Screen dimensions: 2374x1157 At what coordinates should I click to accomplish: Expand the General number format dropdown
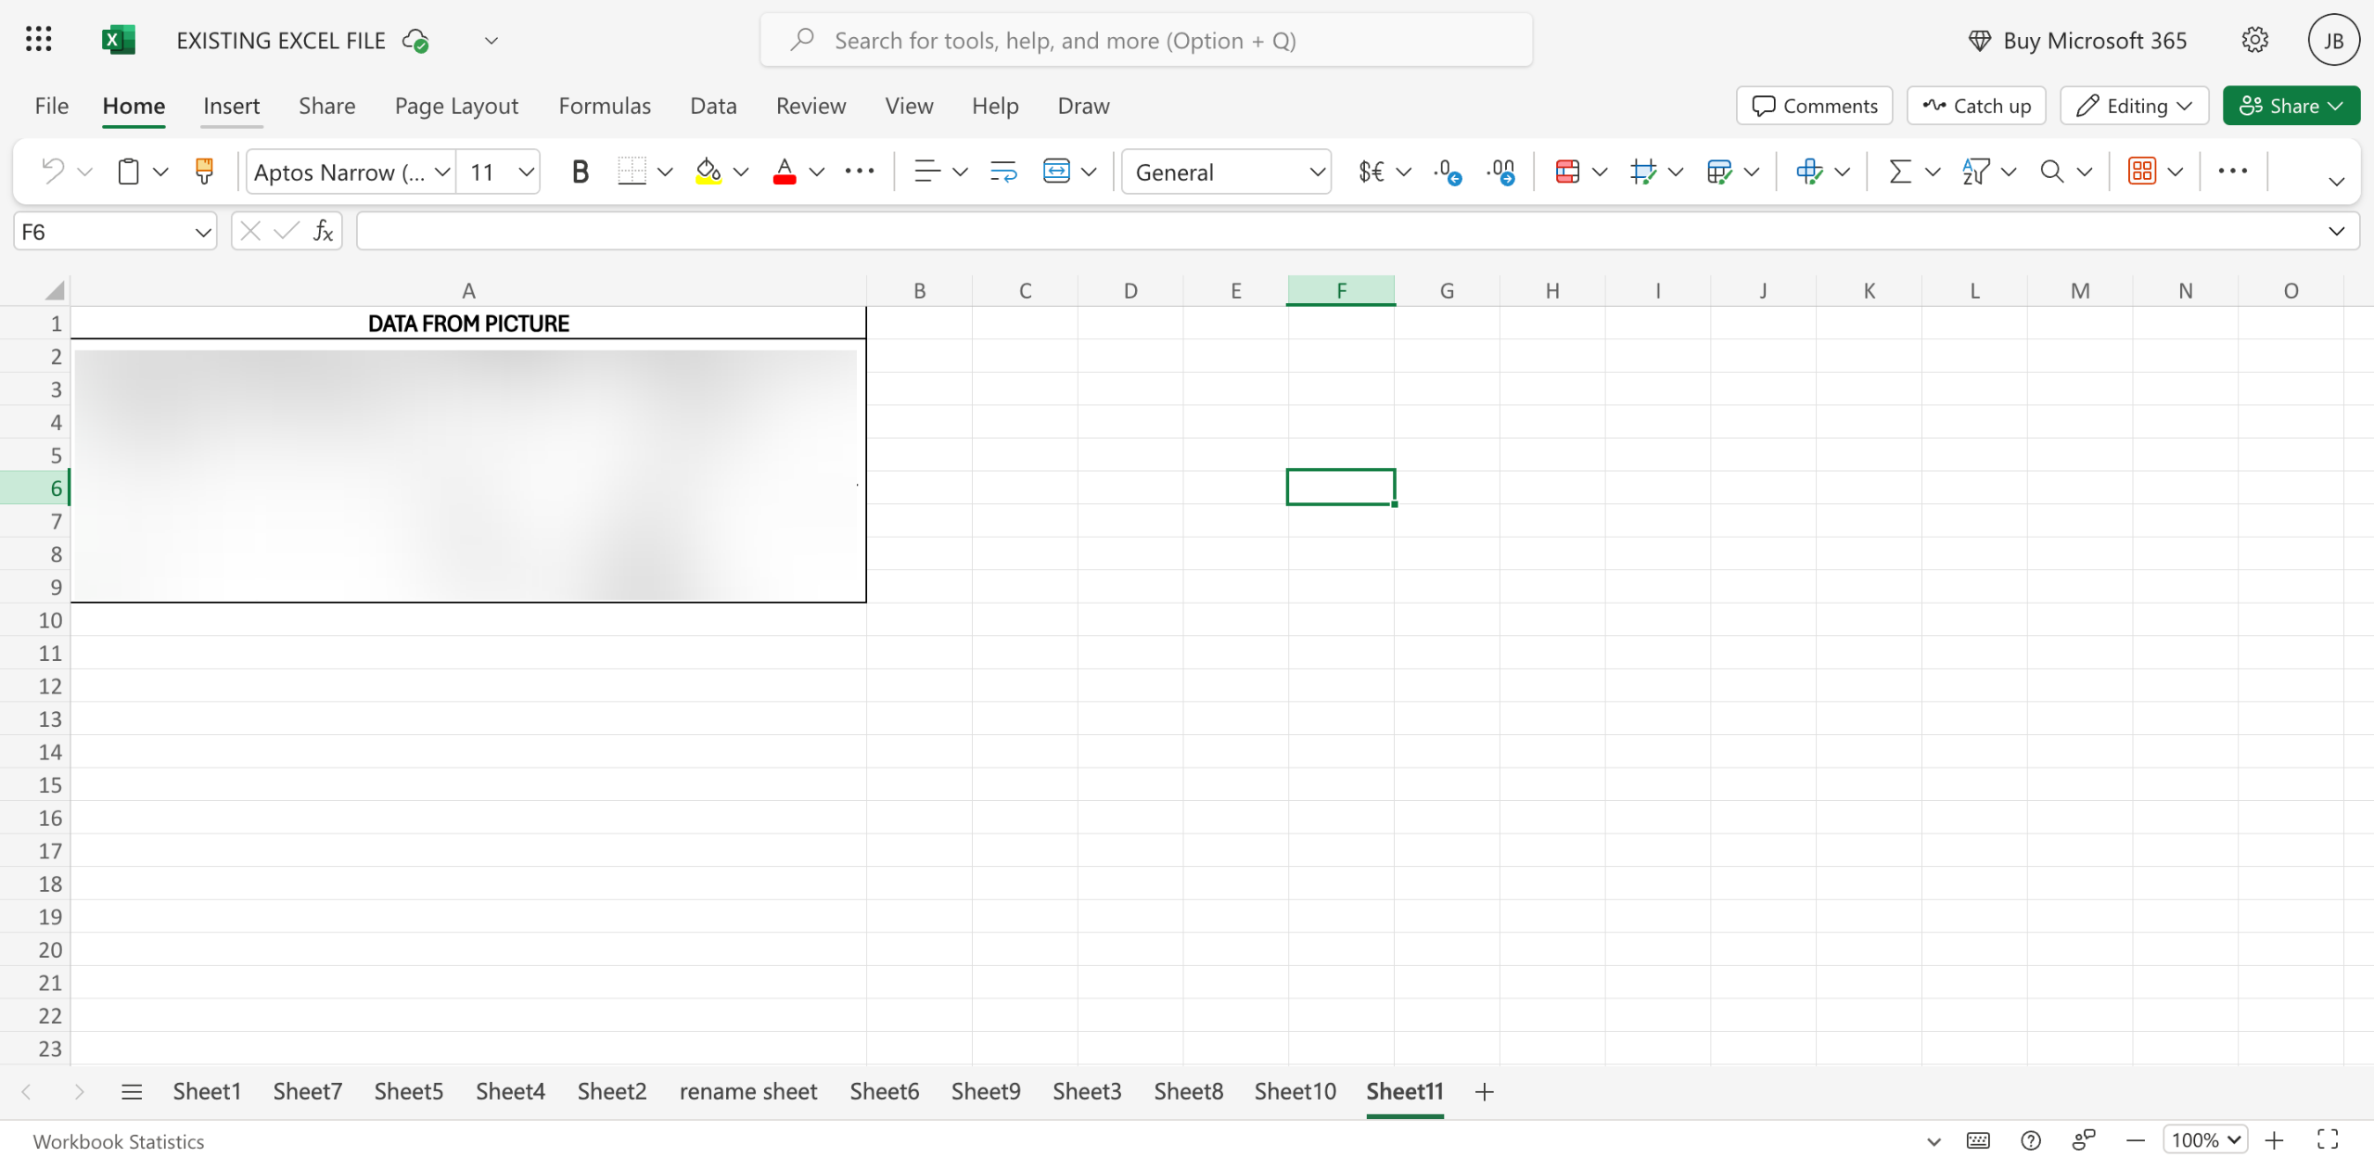[x=1316, y=172]
